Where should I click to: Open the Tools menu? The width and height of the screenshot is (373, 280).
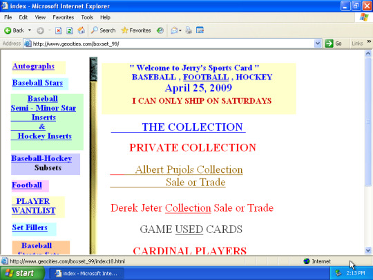coord(87,17)
